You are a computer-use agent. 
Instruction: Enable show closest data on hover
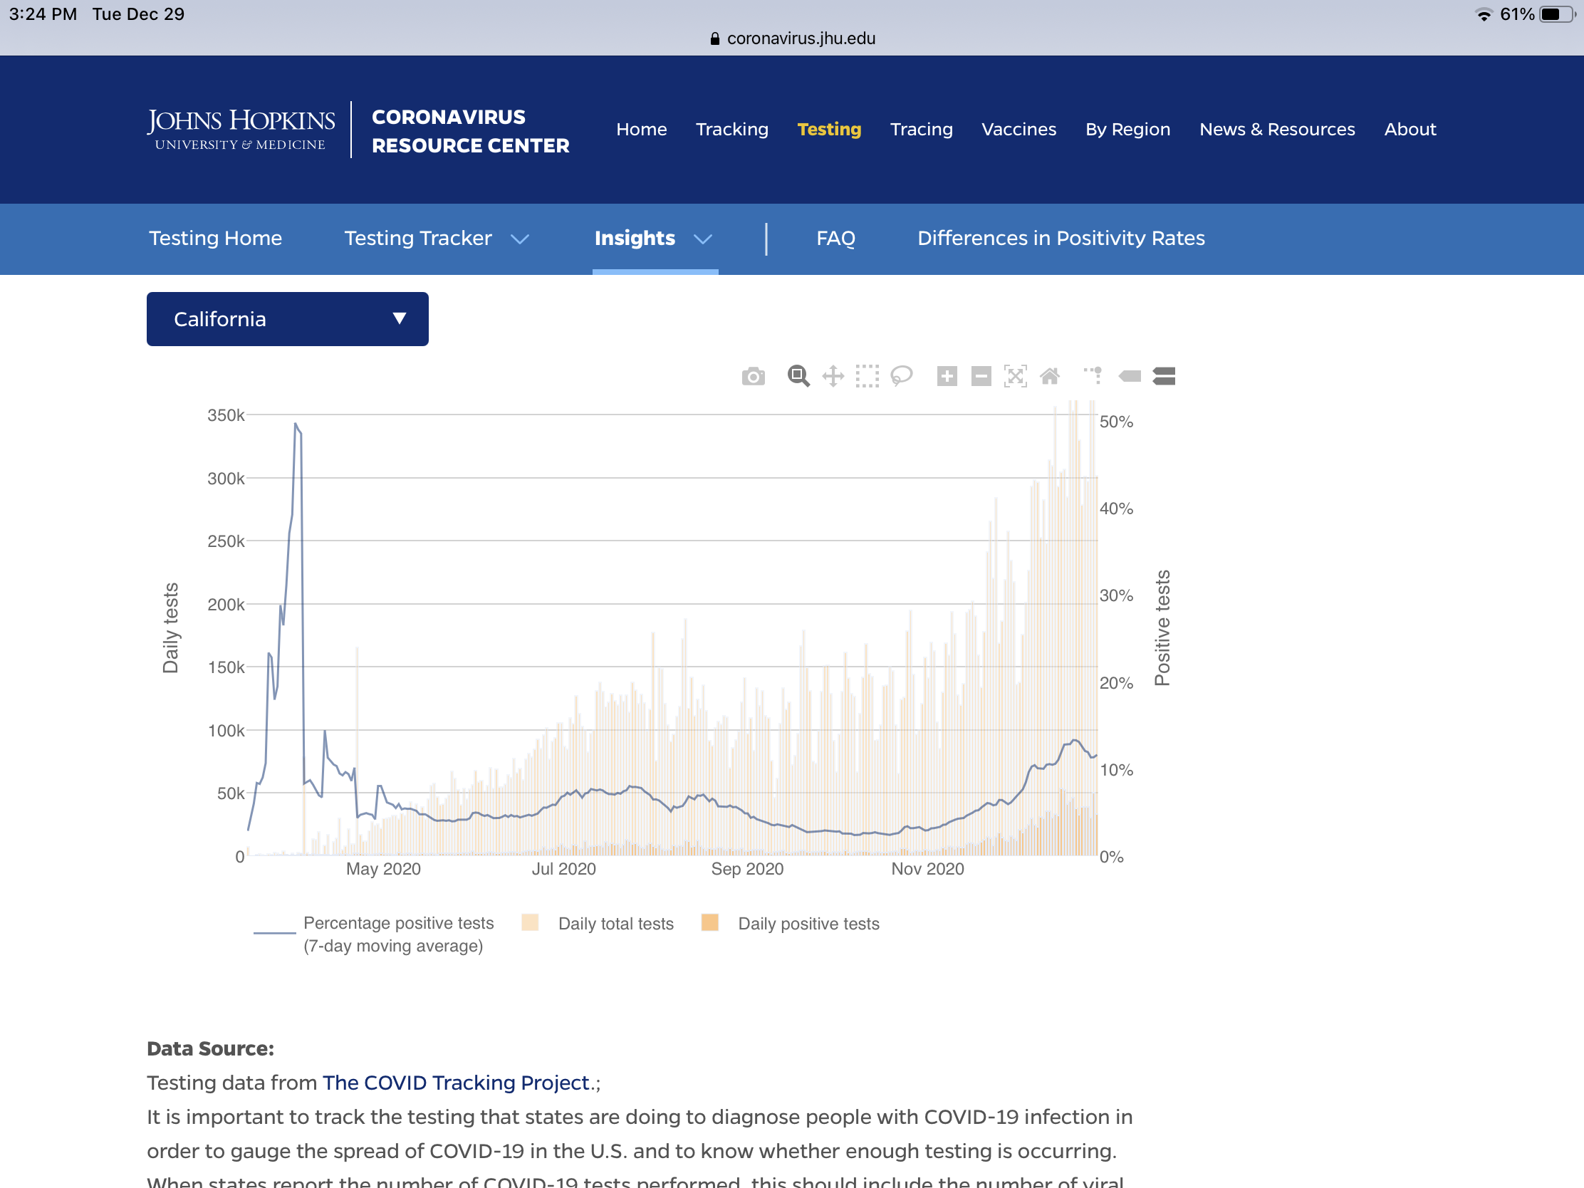coord(1130,376)
